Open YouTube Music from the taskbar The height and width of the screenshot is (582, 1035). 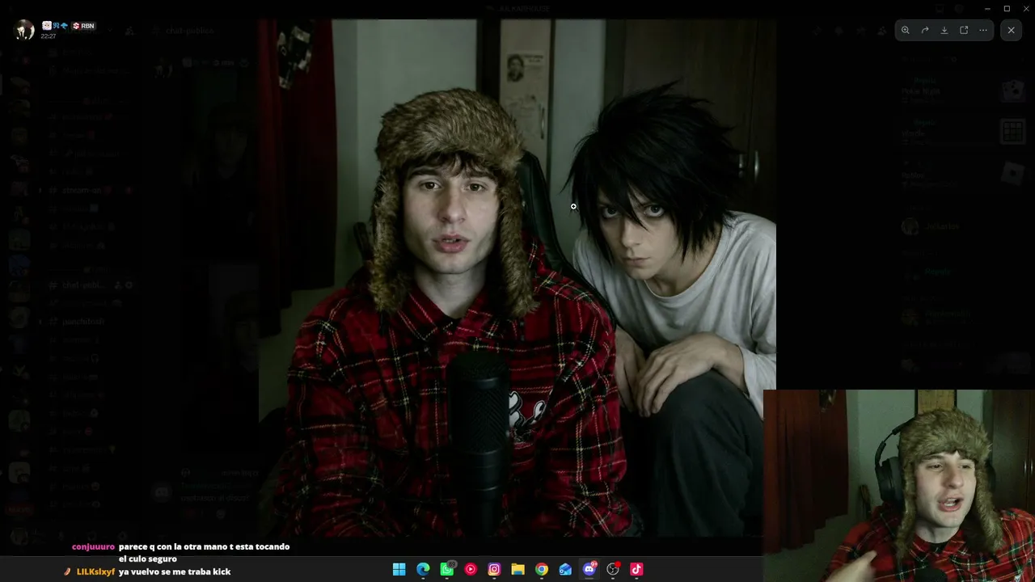click(x=471, y=569)
